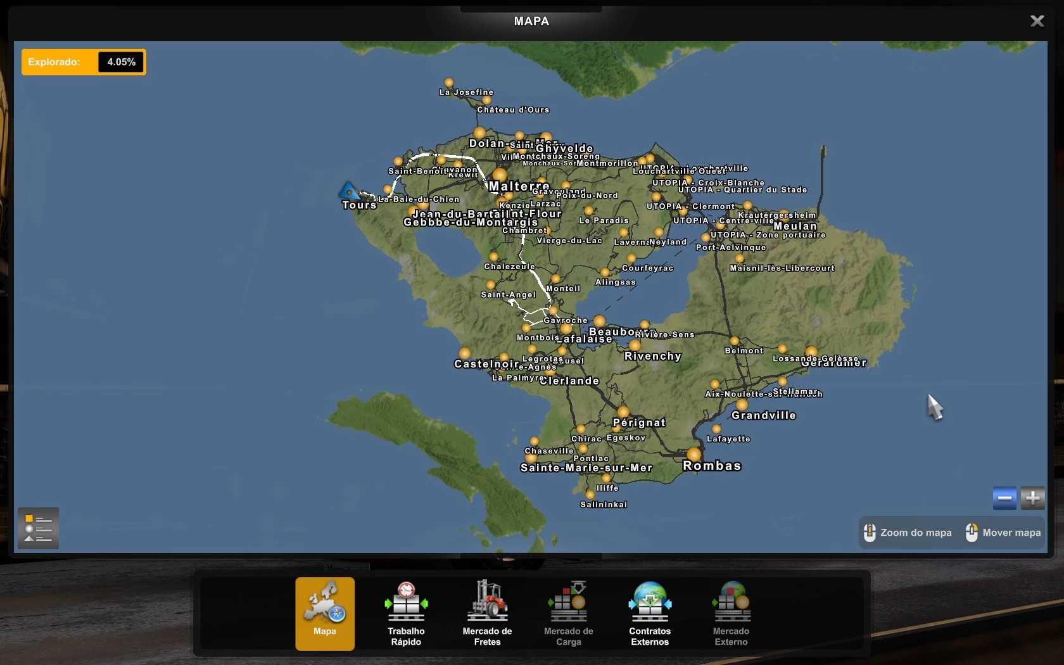Click the Explorado percentage indicator

coord(84,62)
